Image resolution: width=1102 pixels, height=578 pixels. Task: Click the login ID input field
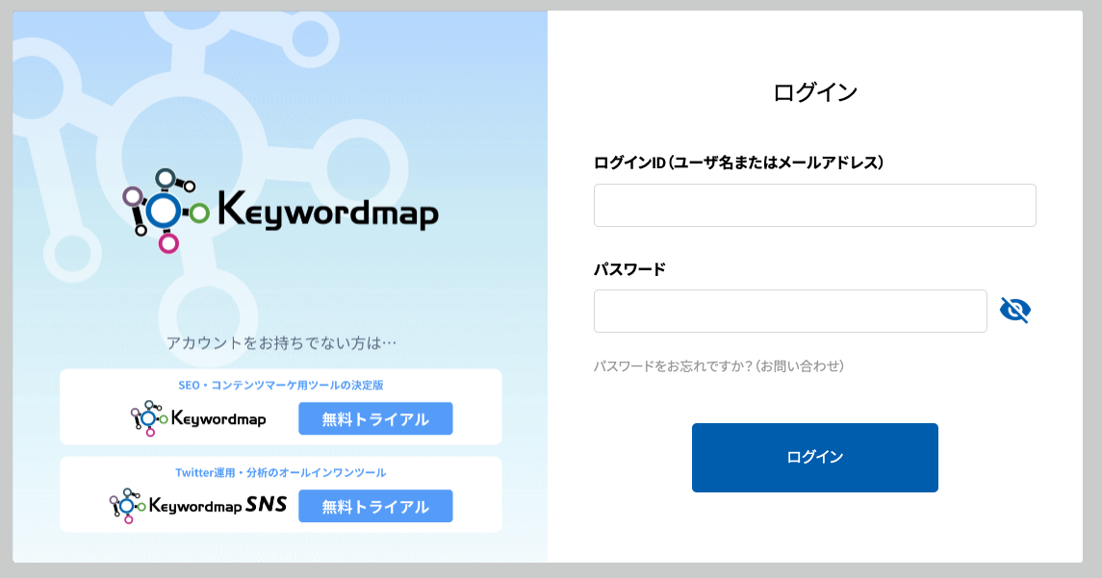point(814,205)
